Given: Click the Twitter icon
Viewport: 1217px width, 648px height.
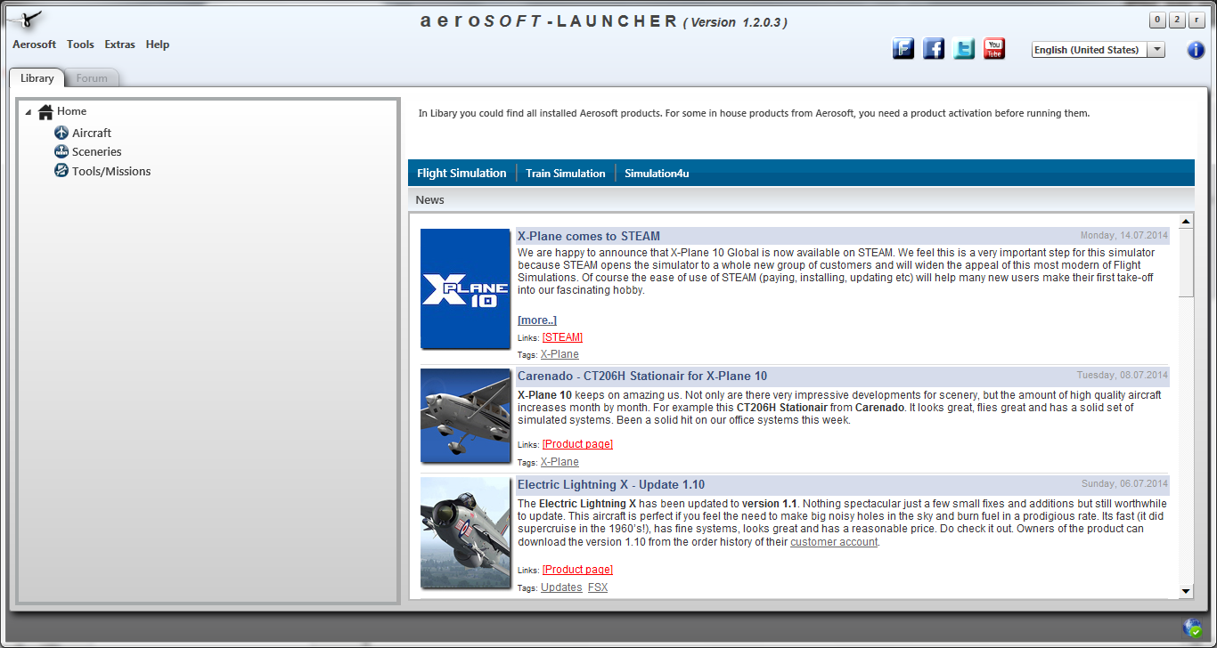Looking at the screenshot, I should coord(963,49).
